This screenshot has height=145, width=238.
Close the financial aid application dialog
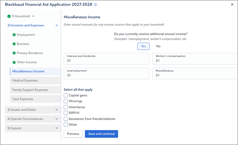[x=232, y=4]
